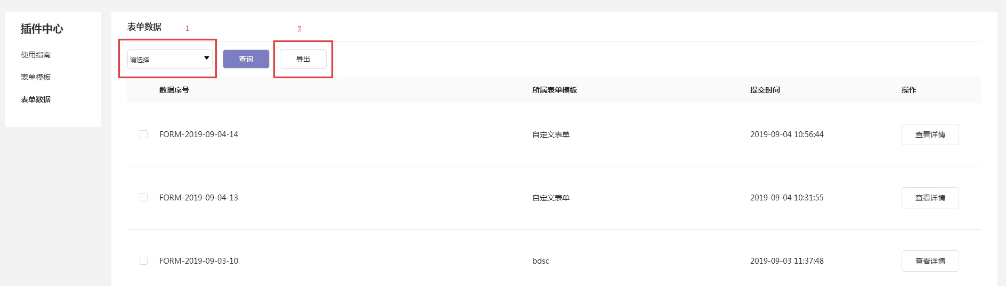Click the 操作 column header
Image resolution: width=1006 pixels, height=286 pixels.
point(908,90)
